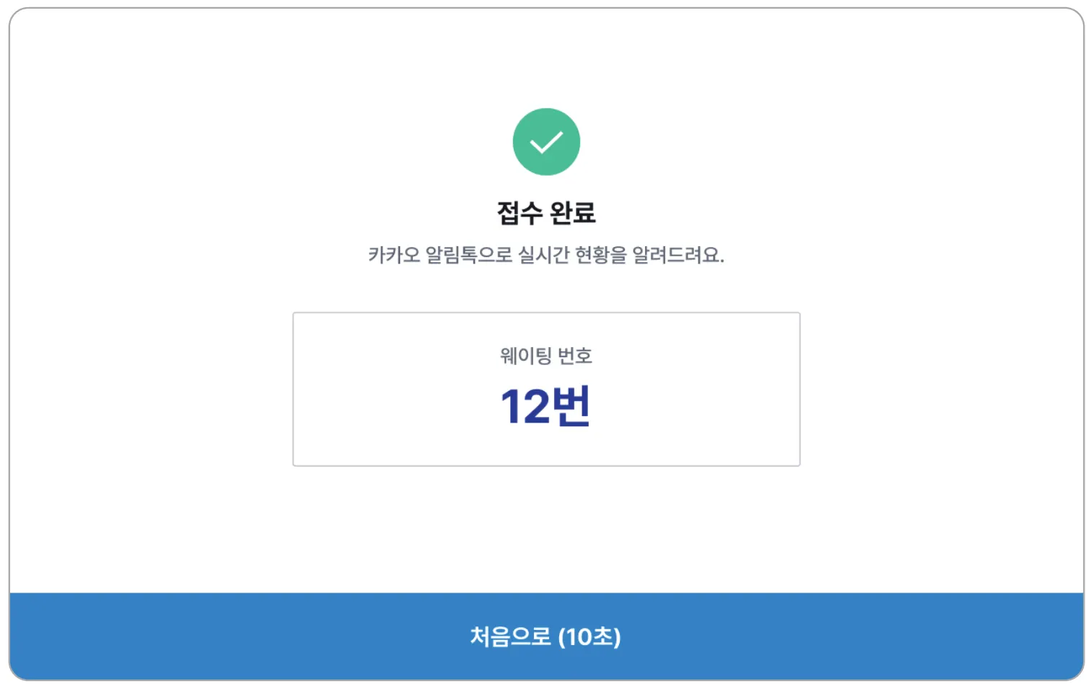Screen dimensions: 1091x684
Task: Click the word 번호 above the number
Action: coord(575,356)
